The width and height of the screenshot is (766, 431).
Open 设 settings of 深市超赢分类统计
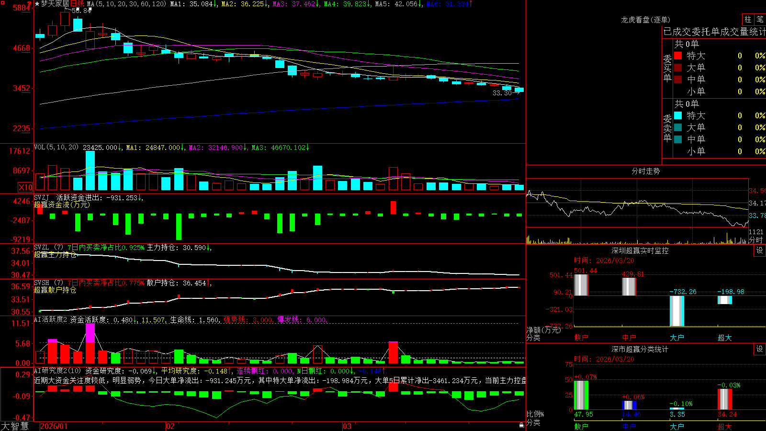tap(760, 349)
